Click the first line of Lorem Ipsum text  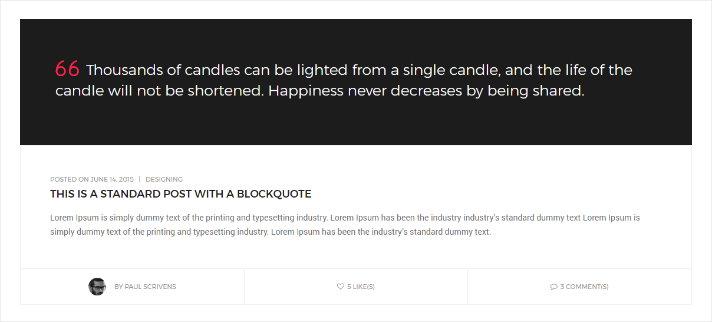345,218
